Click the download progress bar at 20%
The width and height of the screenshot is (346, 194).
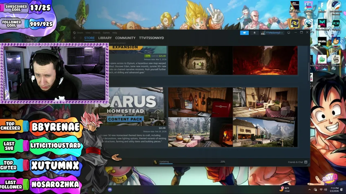[x=192, y=164]
